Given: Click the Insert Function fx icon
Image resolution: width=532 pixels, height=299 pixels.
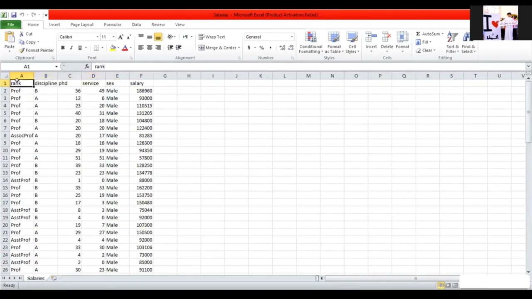Looking at the screenshot, I should point(87,66).
